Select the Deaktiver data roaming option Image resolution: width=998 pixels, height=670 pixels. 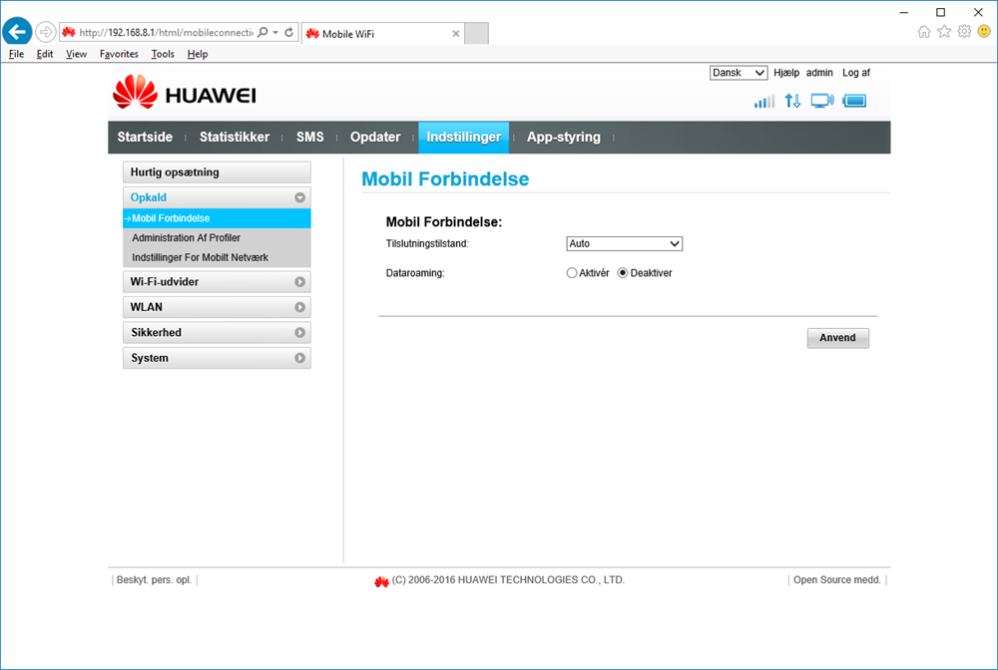(x=623, y=273)
